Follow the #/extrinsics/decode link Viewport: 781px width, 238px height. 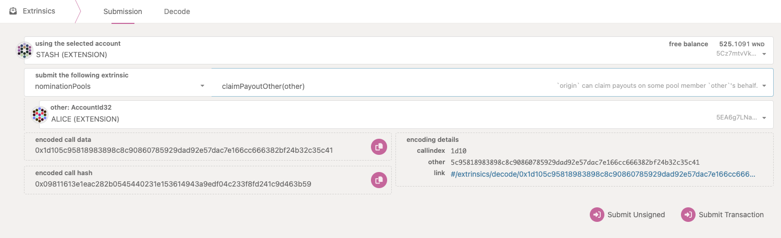tap(603, 174)
